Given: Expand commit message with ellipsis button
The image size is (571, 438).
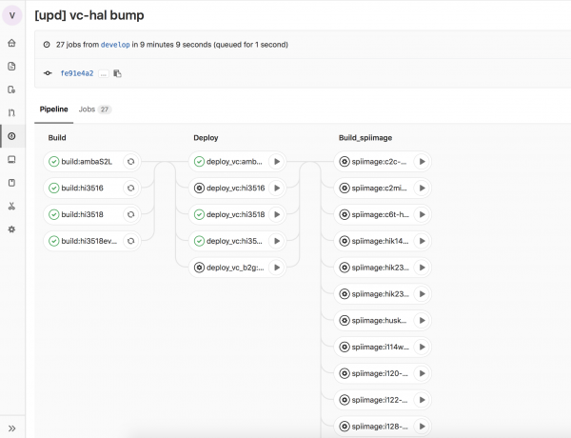Looking at the screenshot, I should tap(103, 73).
